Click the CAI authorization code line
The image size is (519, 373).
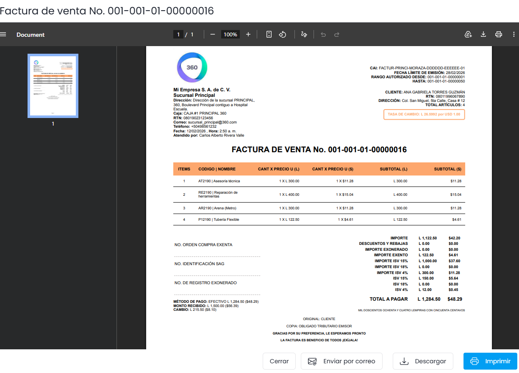[417, 68]
